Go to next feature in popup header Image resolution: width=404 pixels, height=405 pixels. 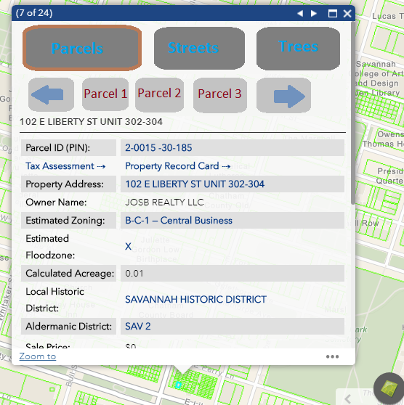[314, 14]
